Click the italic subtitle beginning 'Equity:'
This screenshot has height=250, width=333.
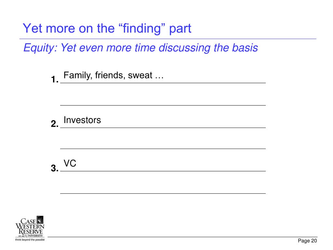click(140, 48)
